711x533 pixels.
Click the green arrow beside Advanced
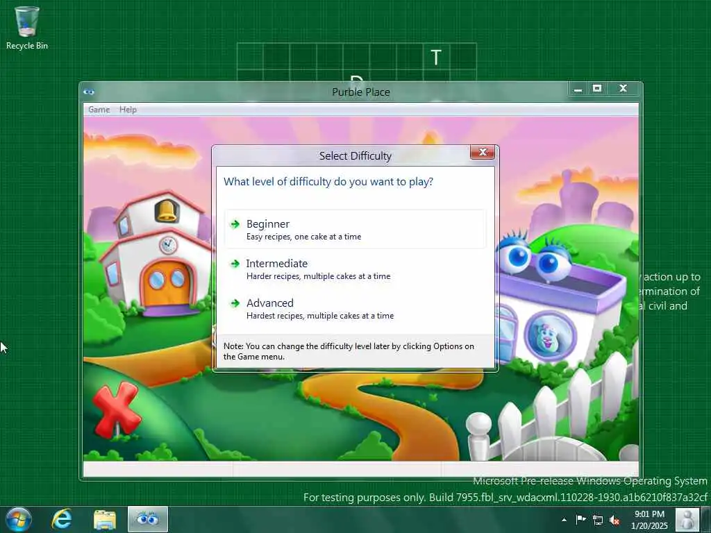coord(235,303)
